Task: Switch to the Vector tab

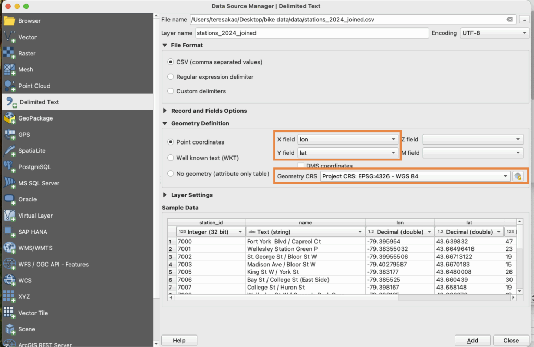Action: pyautogui.click(x=27, y=37)
